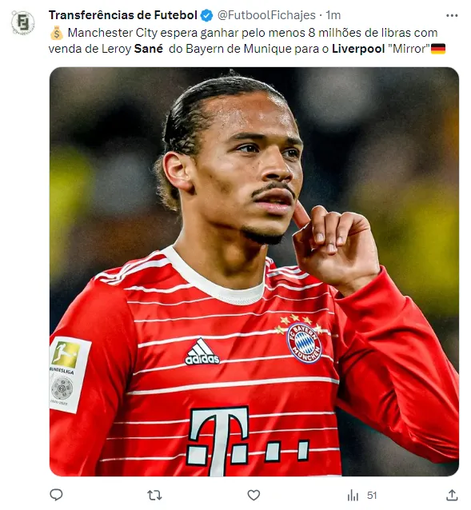Click the bold Sané text
Image resolution: width=471 pixels, height=510 pixels.
pyautogui.click(x=148, y=49)
